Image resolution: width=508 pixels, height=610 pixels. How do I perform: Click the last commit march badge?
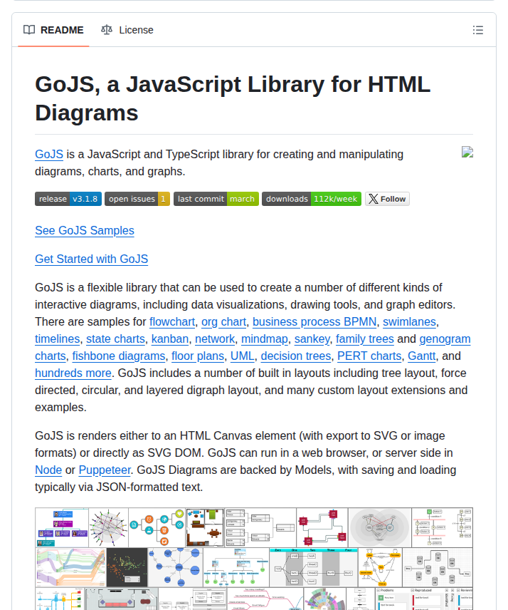pos(216,199)
